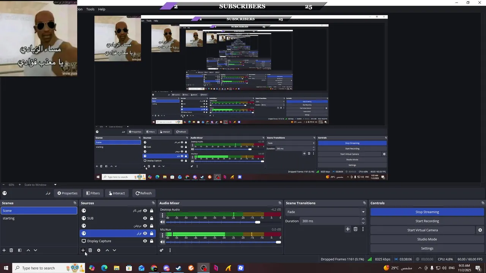Open the Tools menu
The width and height of the screenshot is (486, 273).
pyautogui.click(x=90, y=9)
